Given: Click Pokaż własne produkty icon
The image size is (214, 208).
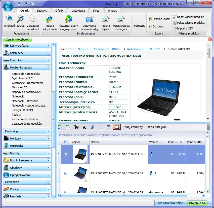Looking at the screenshot, I should 175,23.
